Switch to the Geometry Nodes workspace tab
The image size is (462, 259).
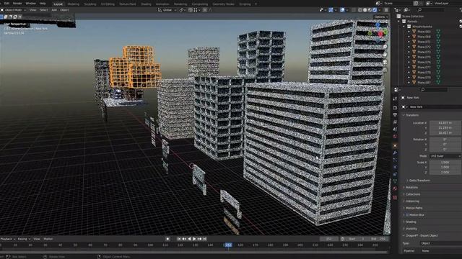pyautogui.click(x=223, y=4)
